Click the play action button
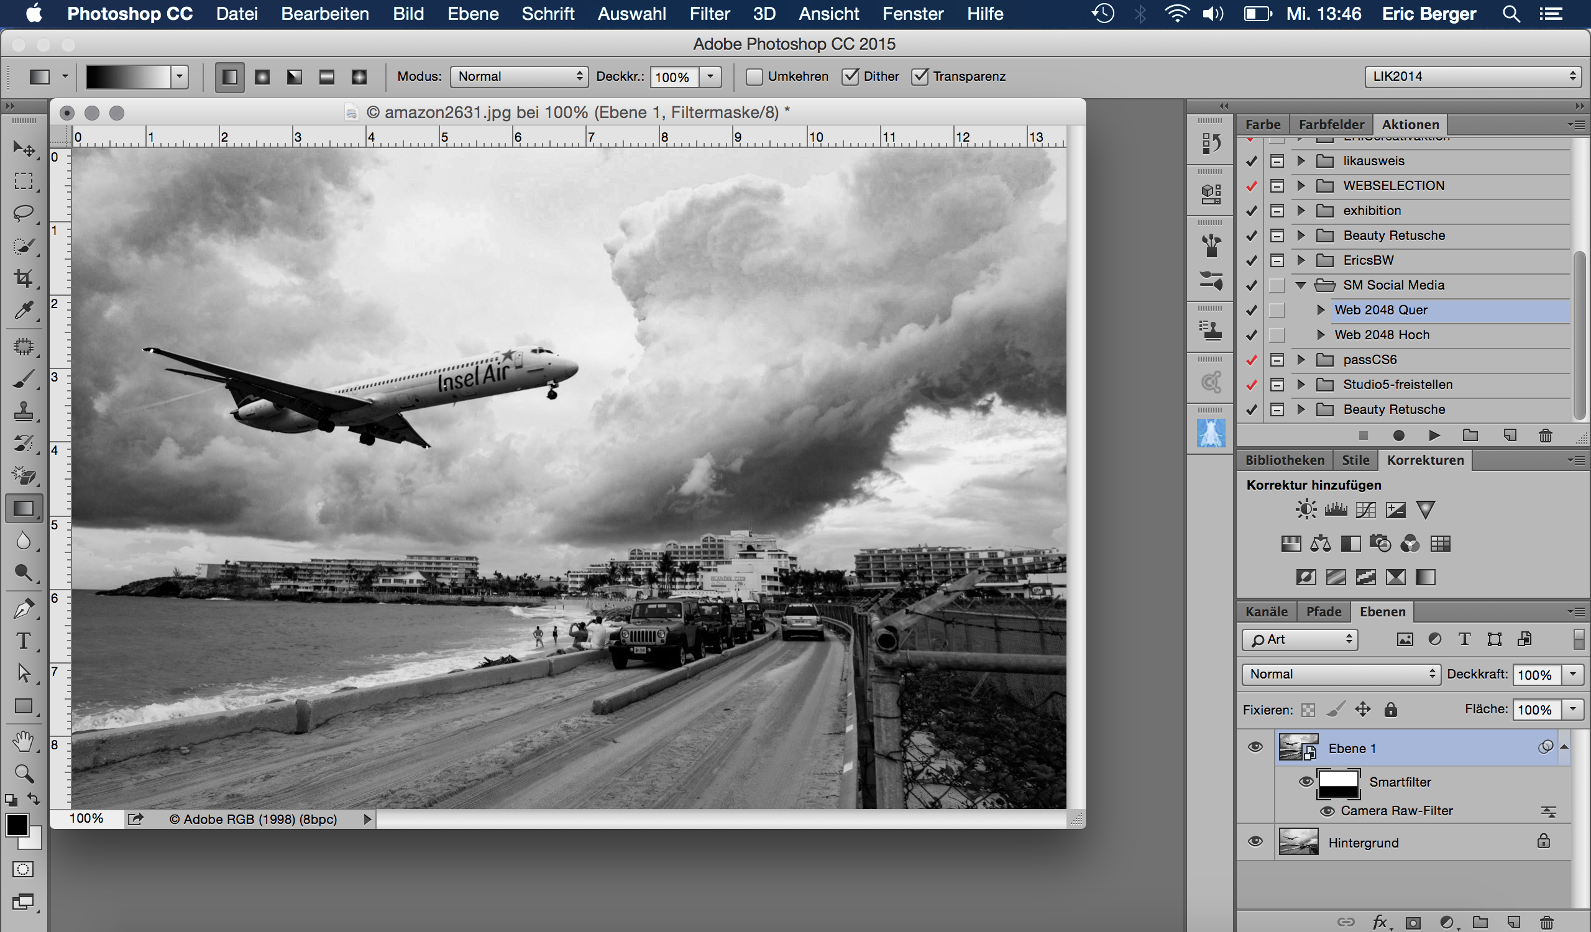Viewport: 1591px width, 932px height. click(x=1434, y=436)
